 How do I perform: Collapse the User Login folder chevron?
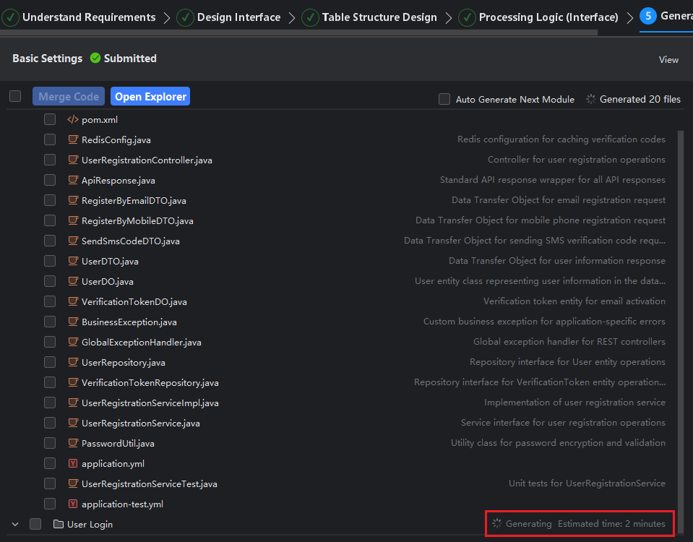pyautogui.click(x=15, y=525)
